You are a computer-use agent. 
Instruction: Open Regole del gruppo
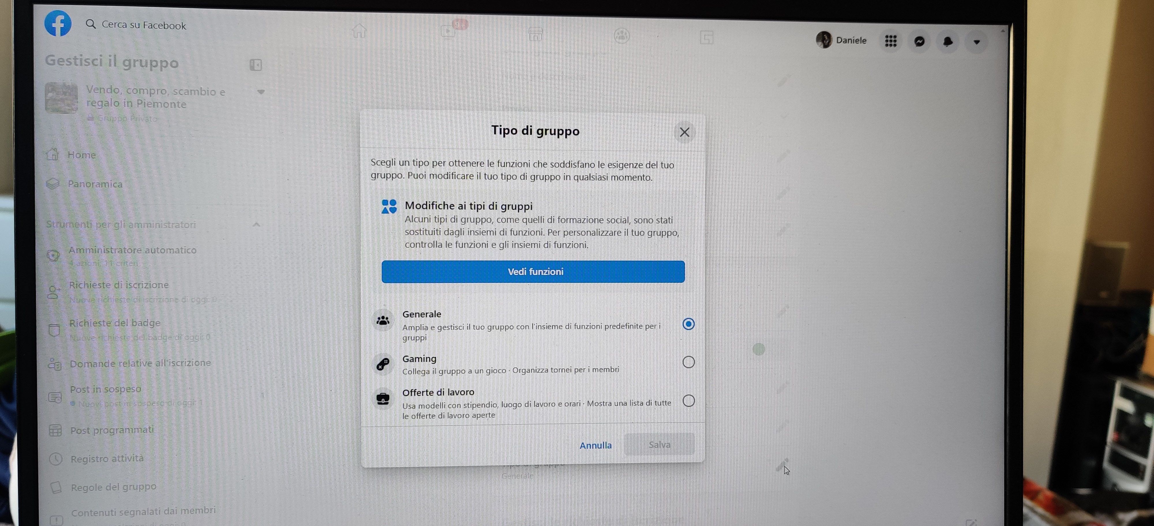(x=113, y=487)
